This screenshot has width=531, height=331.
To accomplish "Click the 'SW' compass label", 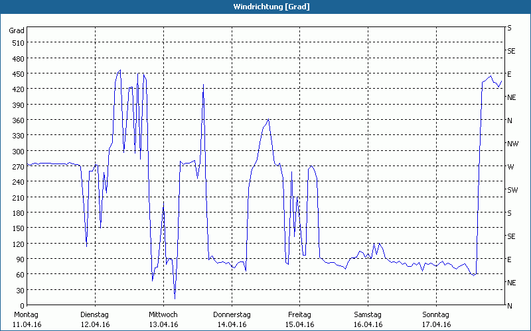I will (512, 190).
